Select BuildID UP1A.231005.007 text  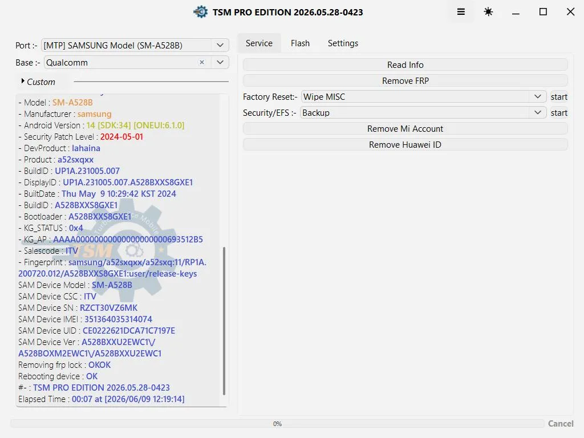[87, 171]
